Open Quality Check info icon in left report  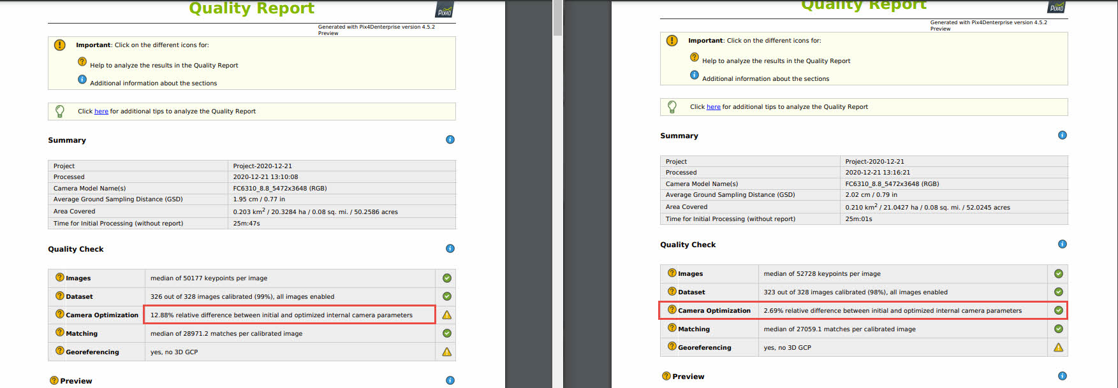point(450,248)
